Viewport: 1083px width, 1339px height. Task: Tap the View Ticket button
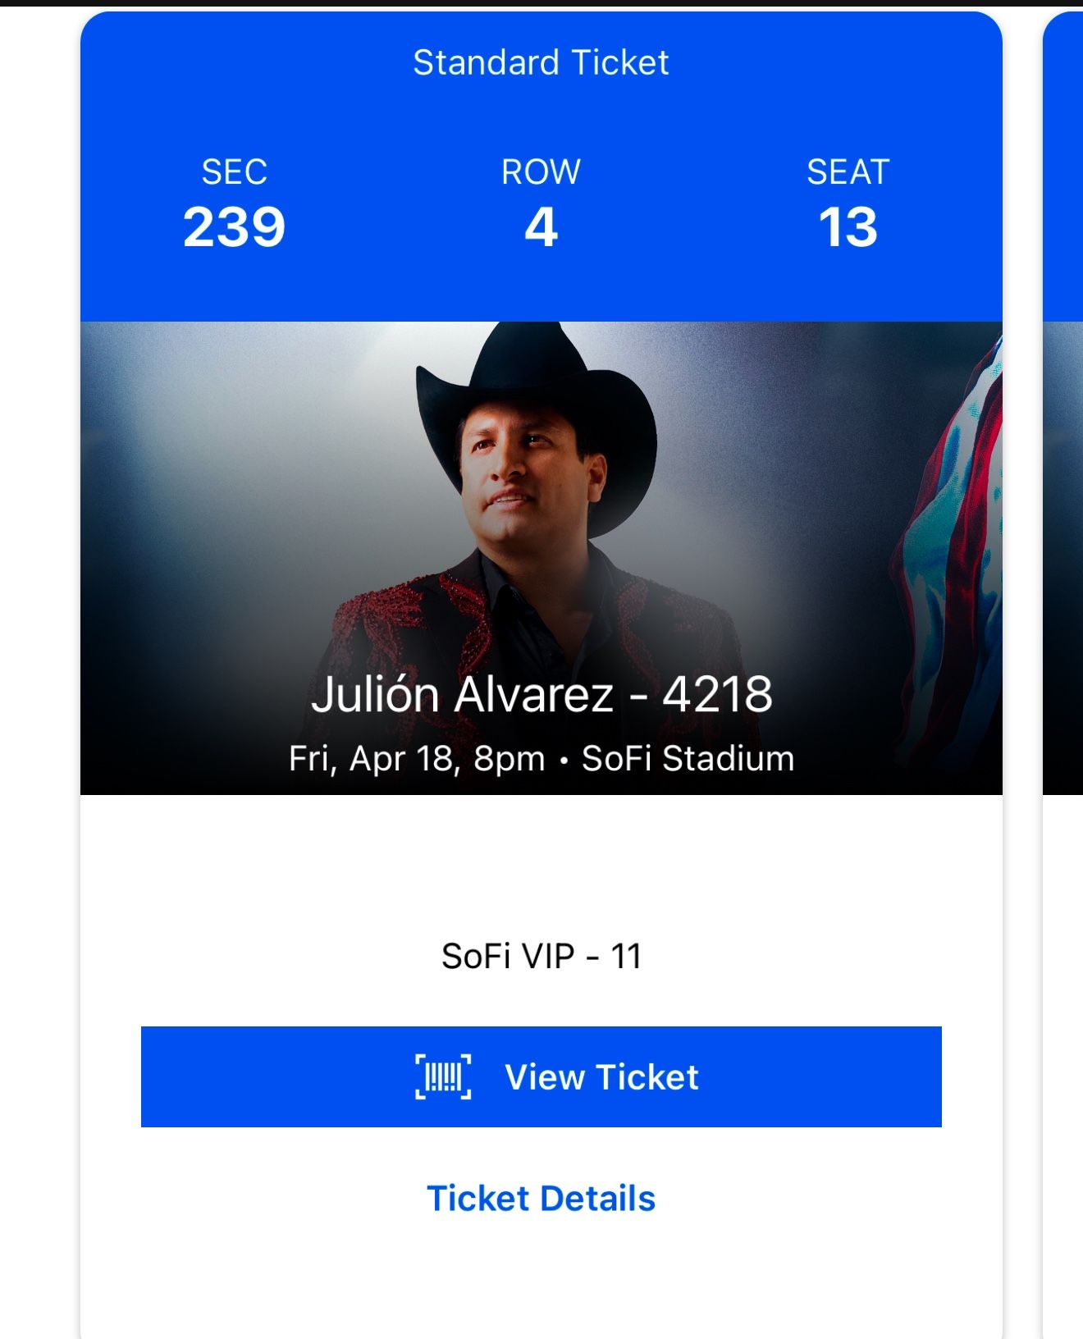click(541, 1076)
